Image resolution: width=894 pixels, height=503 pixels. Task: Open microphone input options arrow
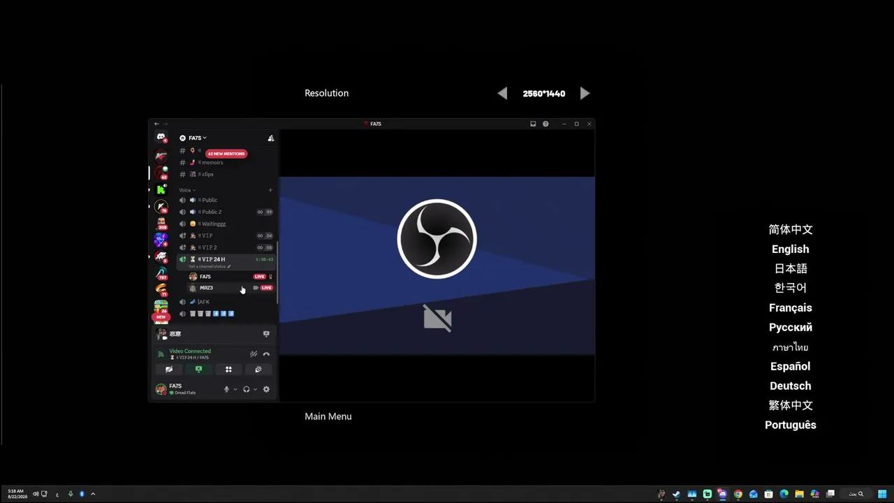(235, 390)
